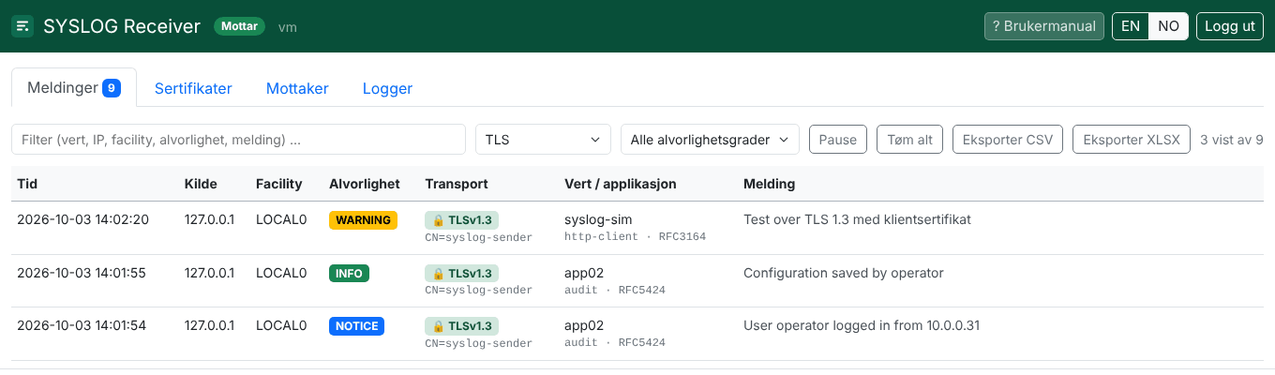Open the Meldinger tab
Screen dimensions: 1275x375
point(74,88)
